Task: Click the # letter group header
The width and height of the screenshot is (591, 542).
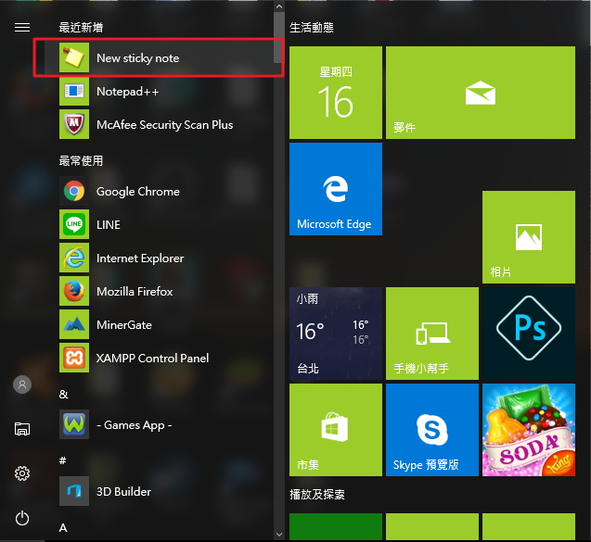Action: pos(63,460)
